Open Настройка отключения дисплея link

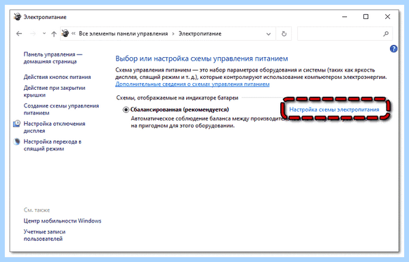55,127
